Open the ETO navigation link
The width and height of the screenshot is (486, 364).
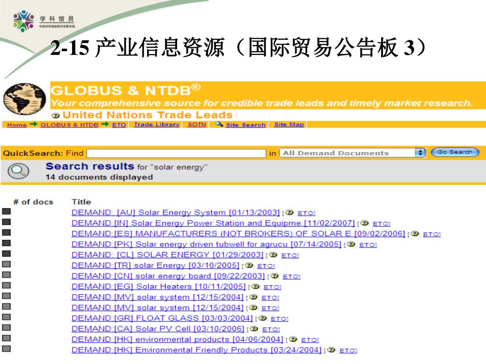point(119,125)
